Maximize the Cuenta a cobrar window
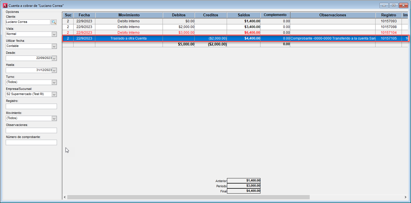 tap(394, 5)
